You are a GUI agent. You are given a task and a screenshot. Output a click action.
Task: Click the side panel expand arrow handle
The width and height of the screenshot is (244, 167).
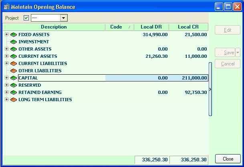(210, 89)
